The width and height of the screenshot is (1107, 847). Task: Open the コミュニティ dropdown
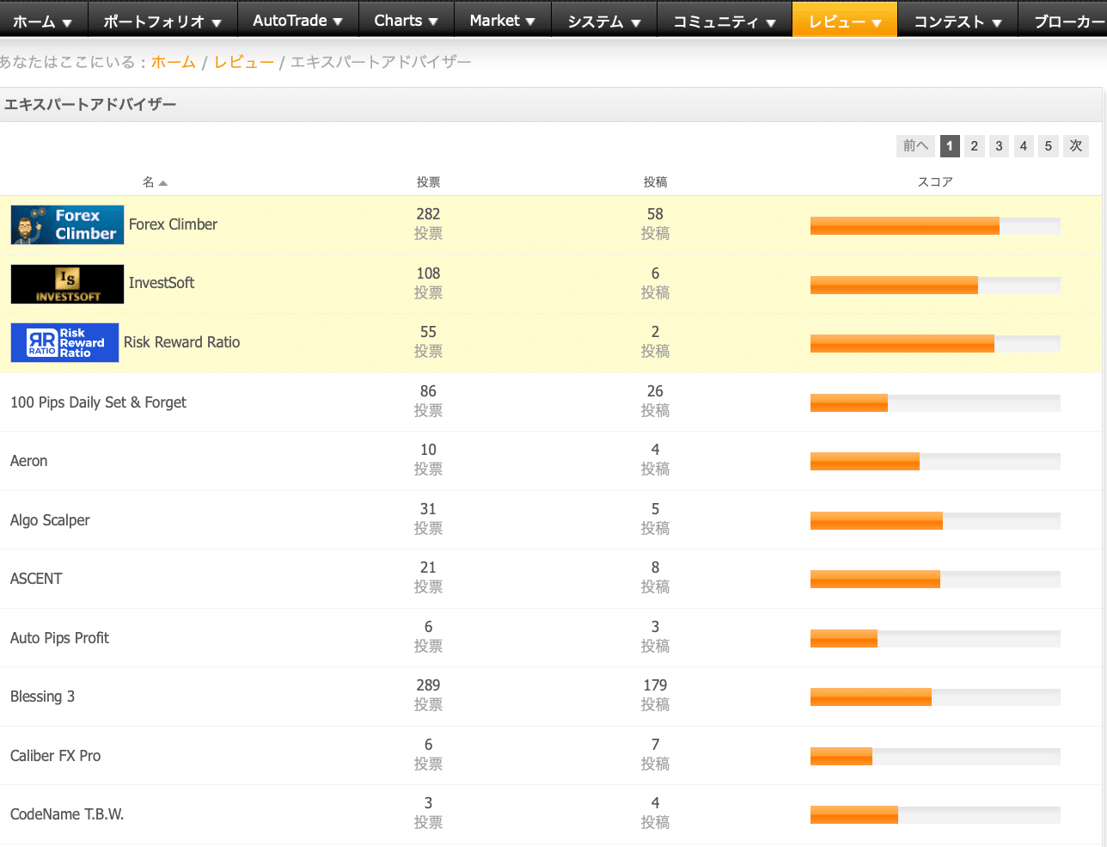pos(725,21)
